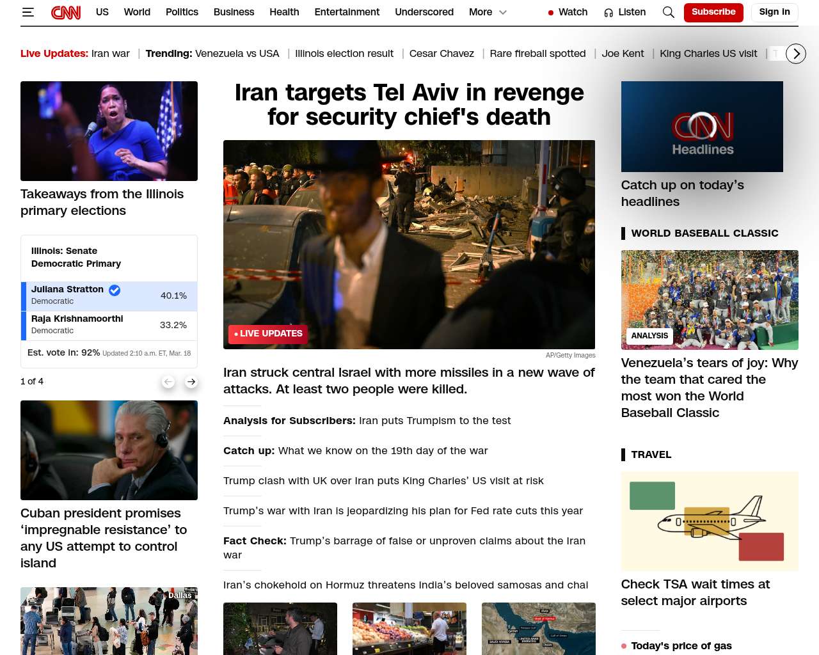Viewport: 819px width, 655px height.
Task: Open the produce market thumbnail
Action: (409, 629)
